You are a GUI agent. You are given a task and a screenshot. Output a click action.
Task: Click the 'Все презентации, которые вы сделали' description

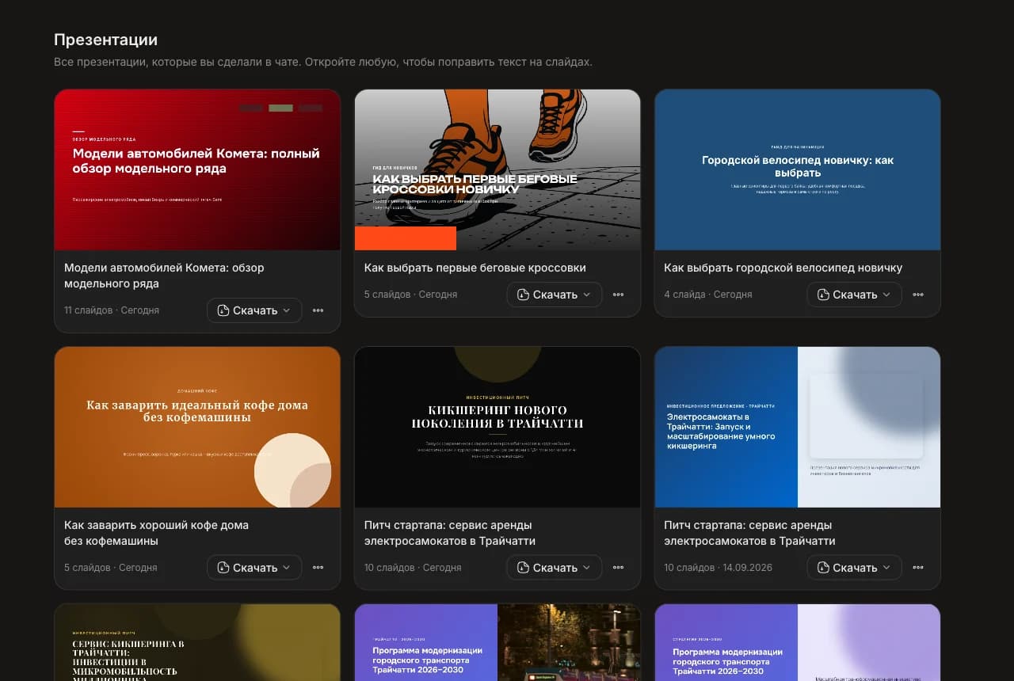[x=323, y=62]
